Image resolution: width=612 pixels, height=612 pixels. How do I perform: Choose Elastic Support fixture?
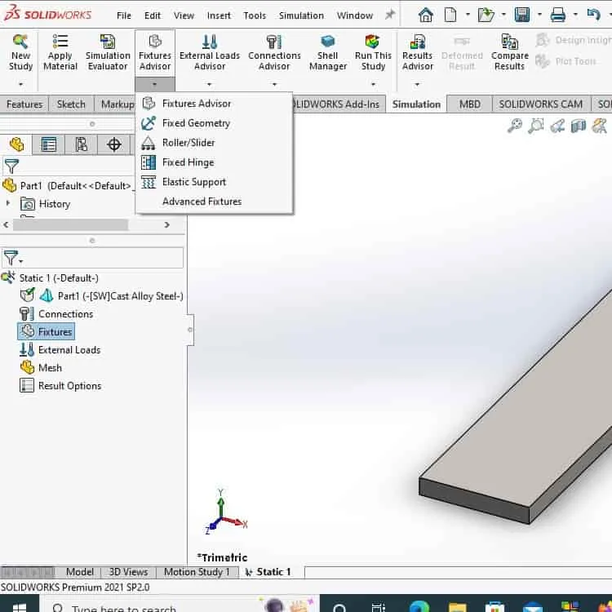tap(215, 182)
